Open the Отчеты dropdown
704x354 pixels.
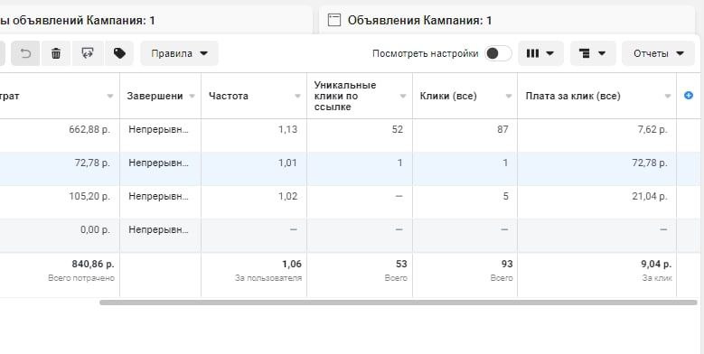(x=658, y=53)
